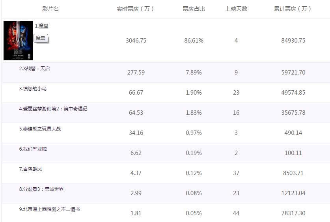
Task: Open the 1.魔兽 movie title link
Action: click(x=42, y=26)
